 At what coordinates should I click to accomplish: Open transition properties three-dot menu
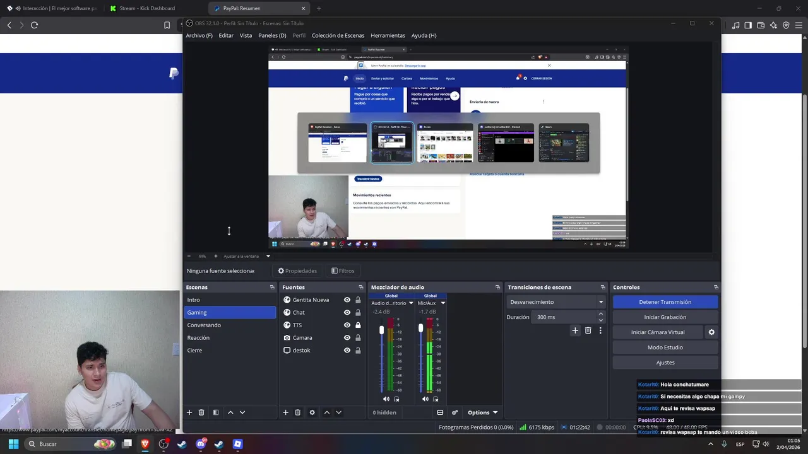click(600, 330)
